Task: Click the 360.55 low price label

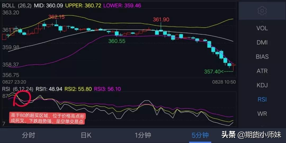Action: (117, 41)
